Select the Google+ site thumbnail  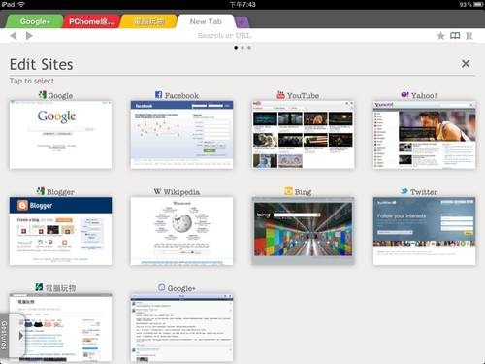pyautogui.click(x=181, y=327)
